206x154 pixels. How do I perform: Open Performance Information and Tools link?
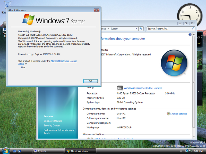tap(59, 131)
